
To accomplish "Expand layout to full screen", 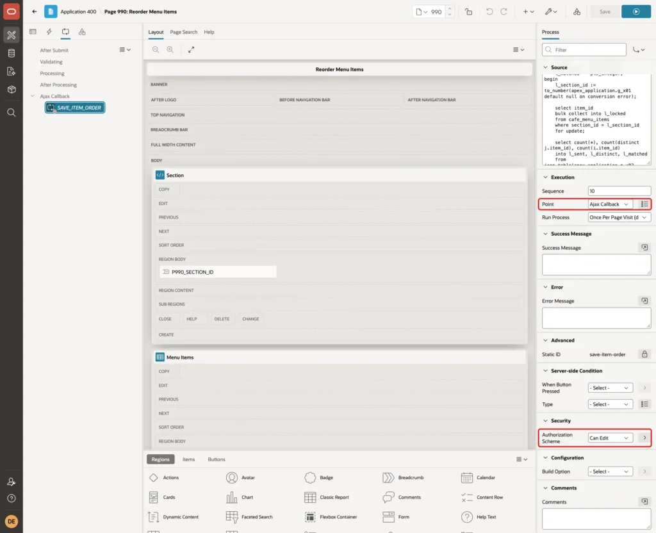I will click(191, 49).
